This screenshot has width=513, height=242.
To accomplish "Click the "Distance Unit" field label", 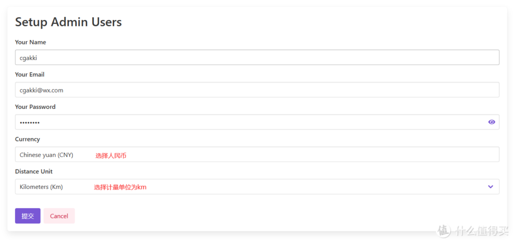I will [x=34, y=171].
